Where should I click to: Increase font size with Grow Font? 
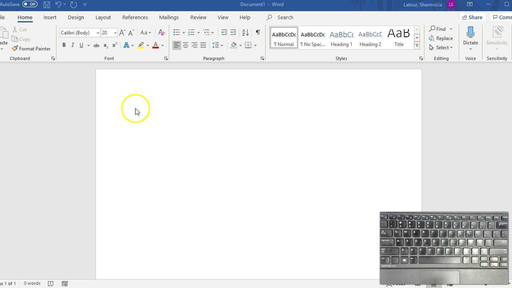click(122, 33)
